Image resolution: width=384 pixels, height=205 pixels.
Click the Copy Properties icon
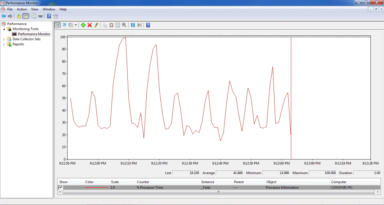tap(105, 25)
